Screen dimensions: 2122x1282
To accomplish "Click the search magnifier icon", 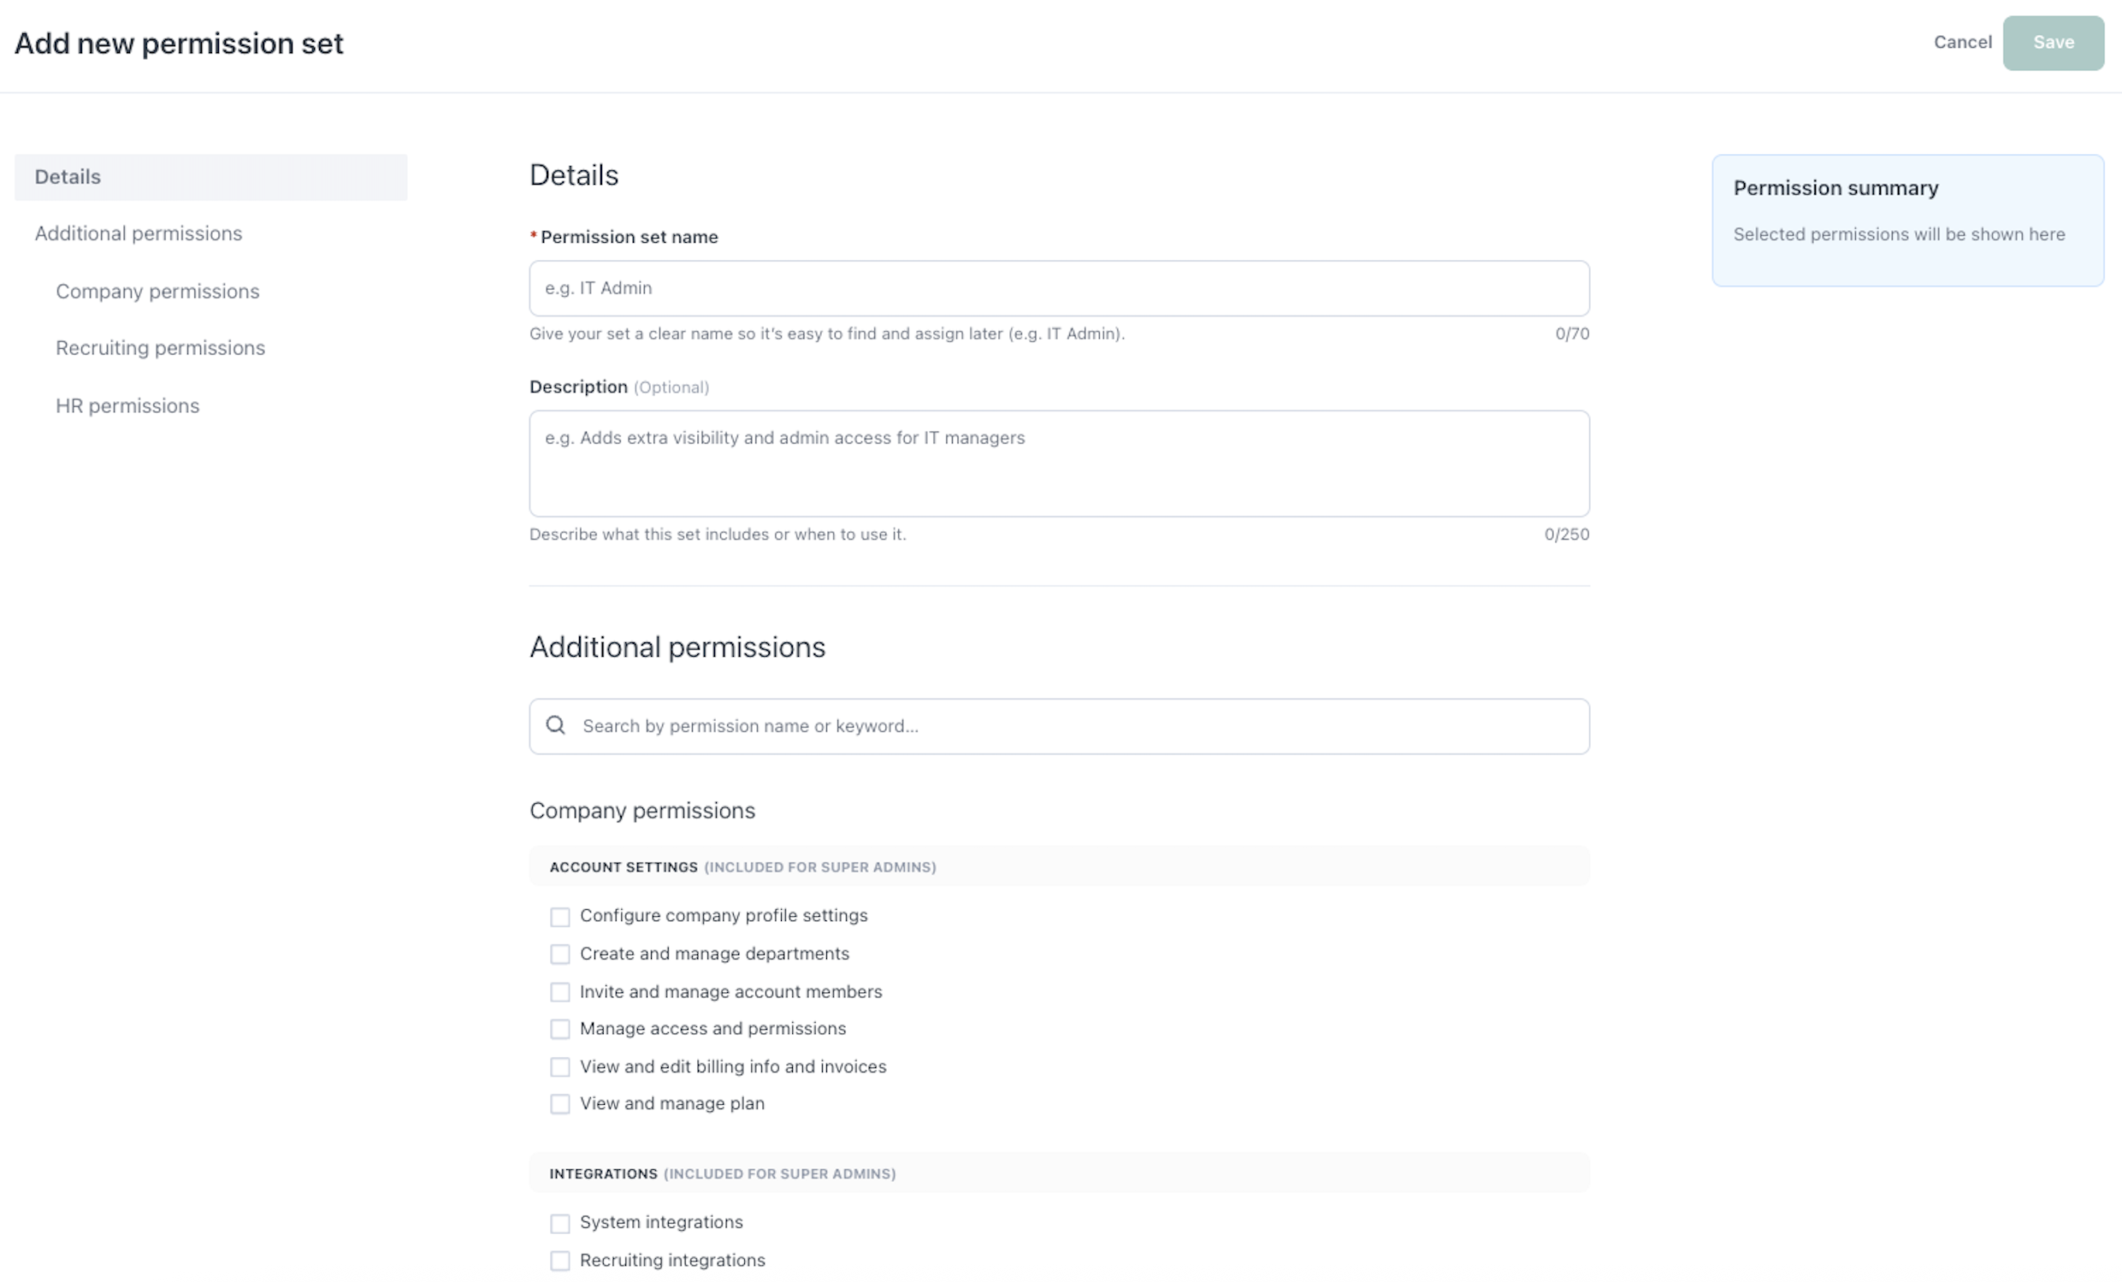I will pos(555,726).
